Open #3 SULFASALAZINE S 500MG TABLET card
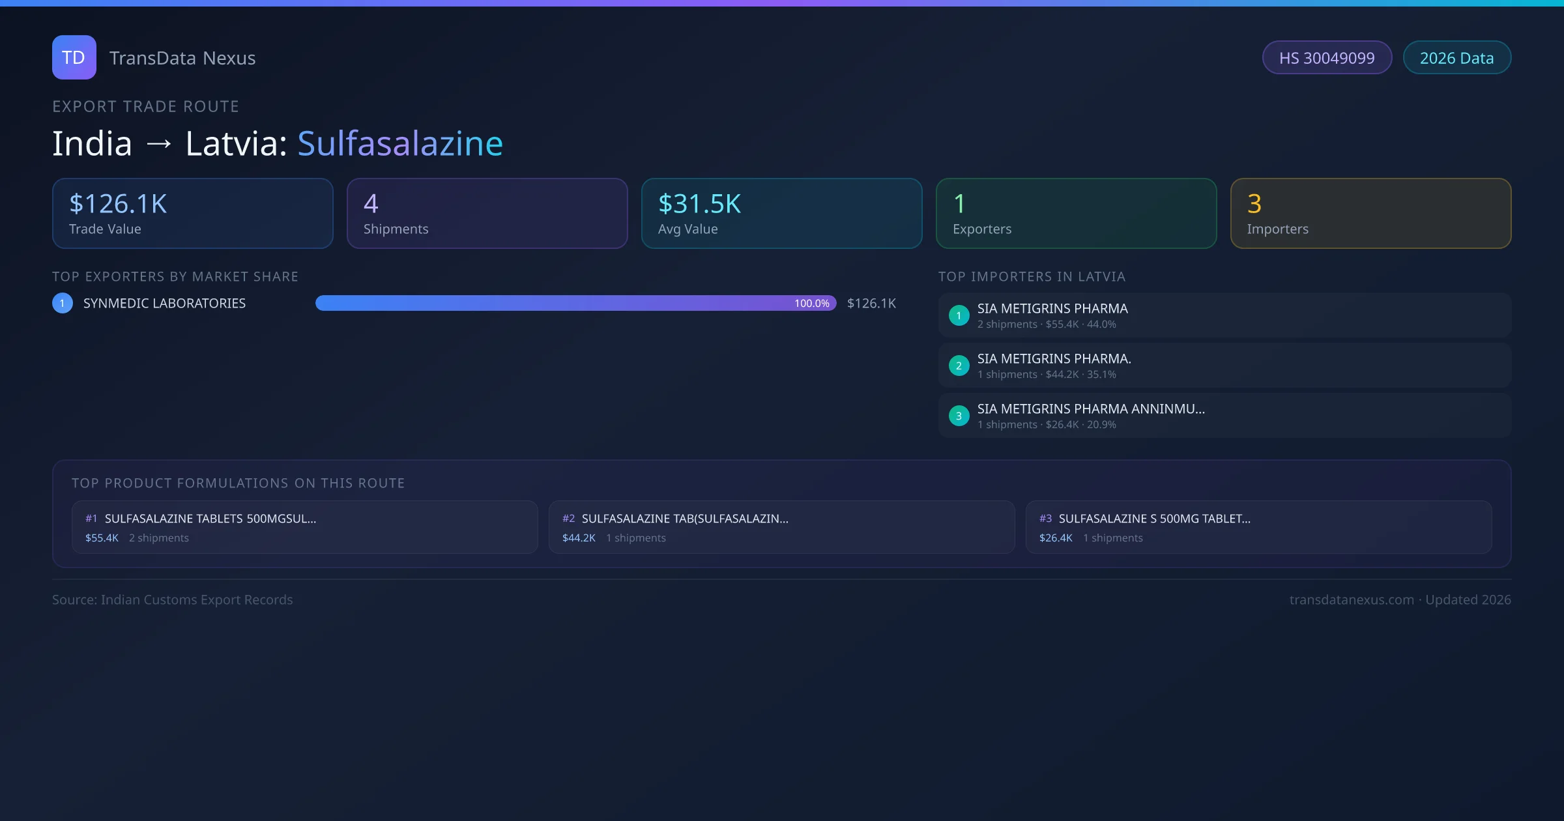The image size is (1564, 821). tap(1258, 527)
